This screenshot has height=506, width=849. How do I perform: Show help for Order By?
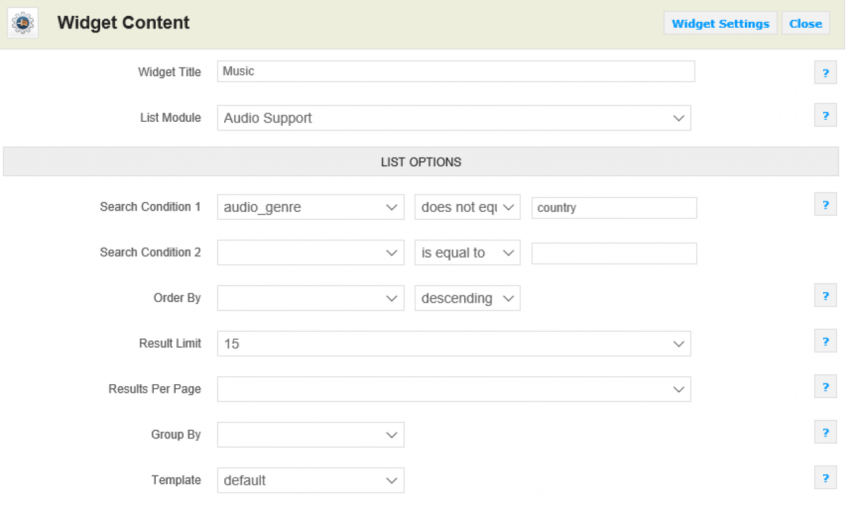(825, 296)
